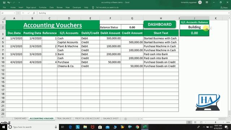Show hidden system tray icons chevron
The image size is (231, 130).
pyautogui.click(x=204, y=127)
